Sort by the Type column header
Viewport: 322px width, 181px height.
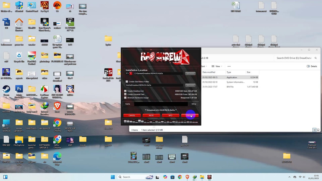[x=229, y=72]
